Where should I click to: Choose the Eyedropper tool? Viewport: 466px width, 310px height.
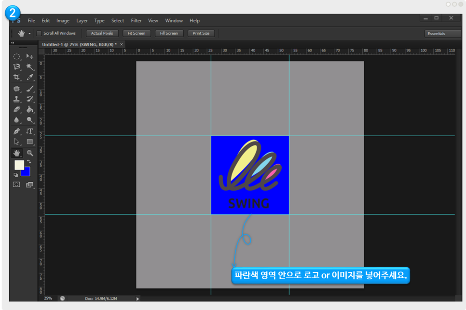click(30, 77)
